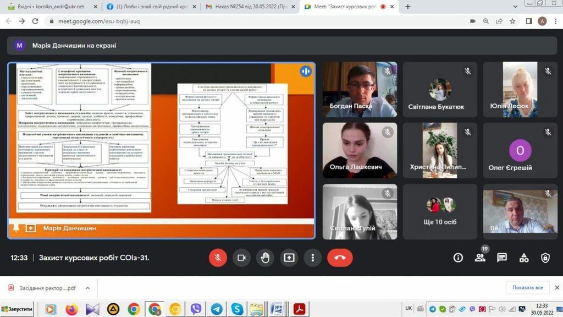Unmute the microphone in the call controls

[218, 258]
